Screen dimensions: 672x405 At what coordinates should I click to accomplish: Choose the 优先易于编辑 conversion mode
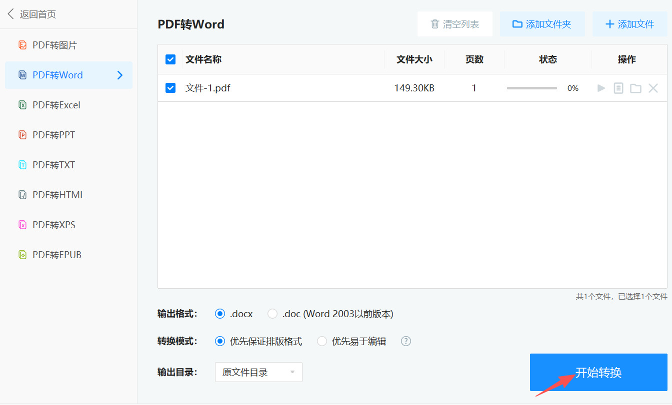click(x=322, y=342)
